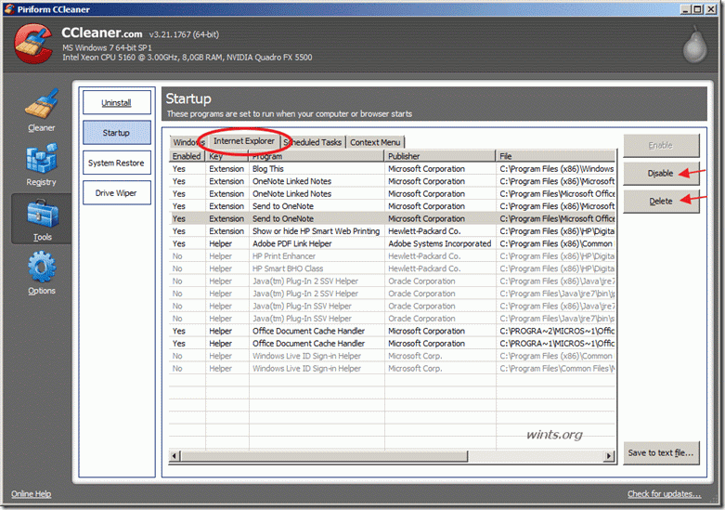Screen dimensions: 725x510
Task: Sort by the File column header
Action: [x=556, y=156]
